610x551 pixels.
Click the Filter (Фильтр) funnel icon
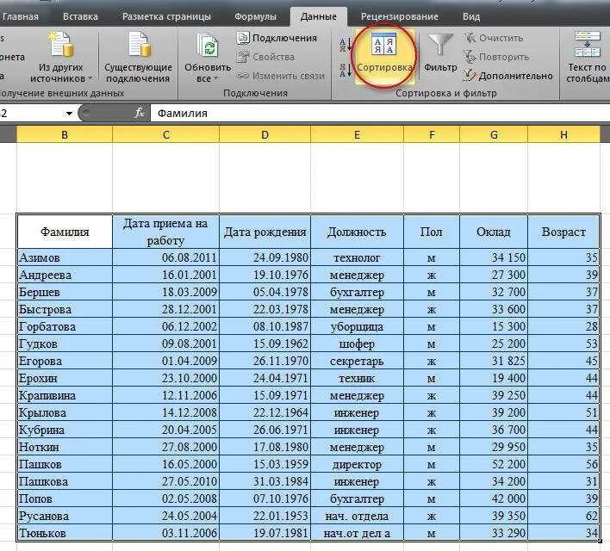point(440,44)
